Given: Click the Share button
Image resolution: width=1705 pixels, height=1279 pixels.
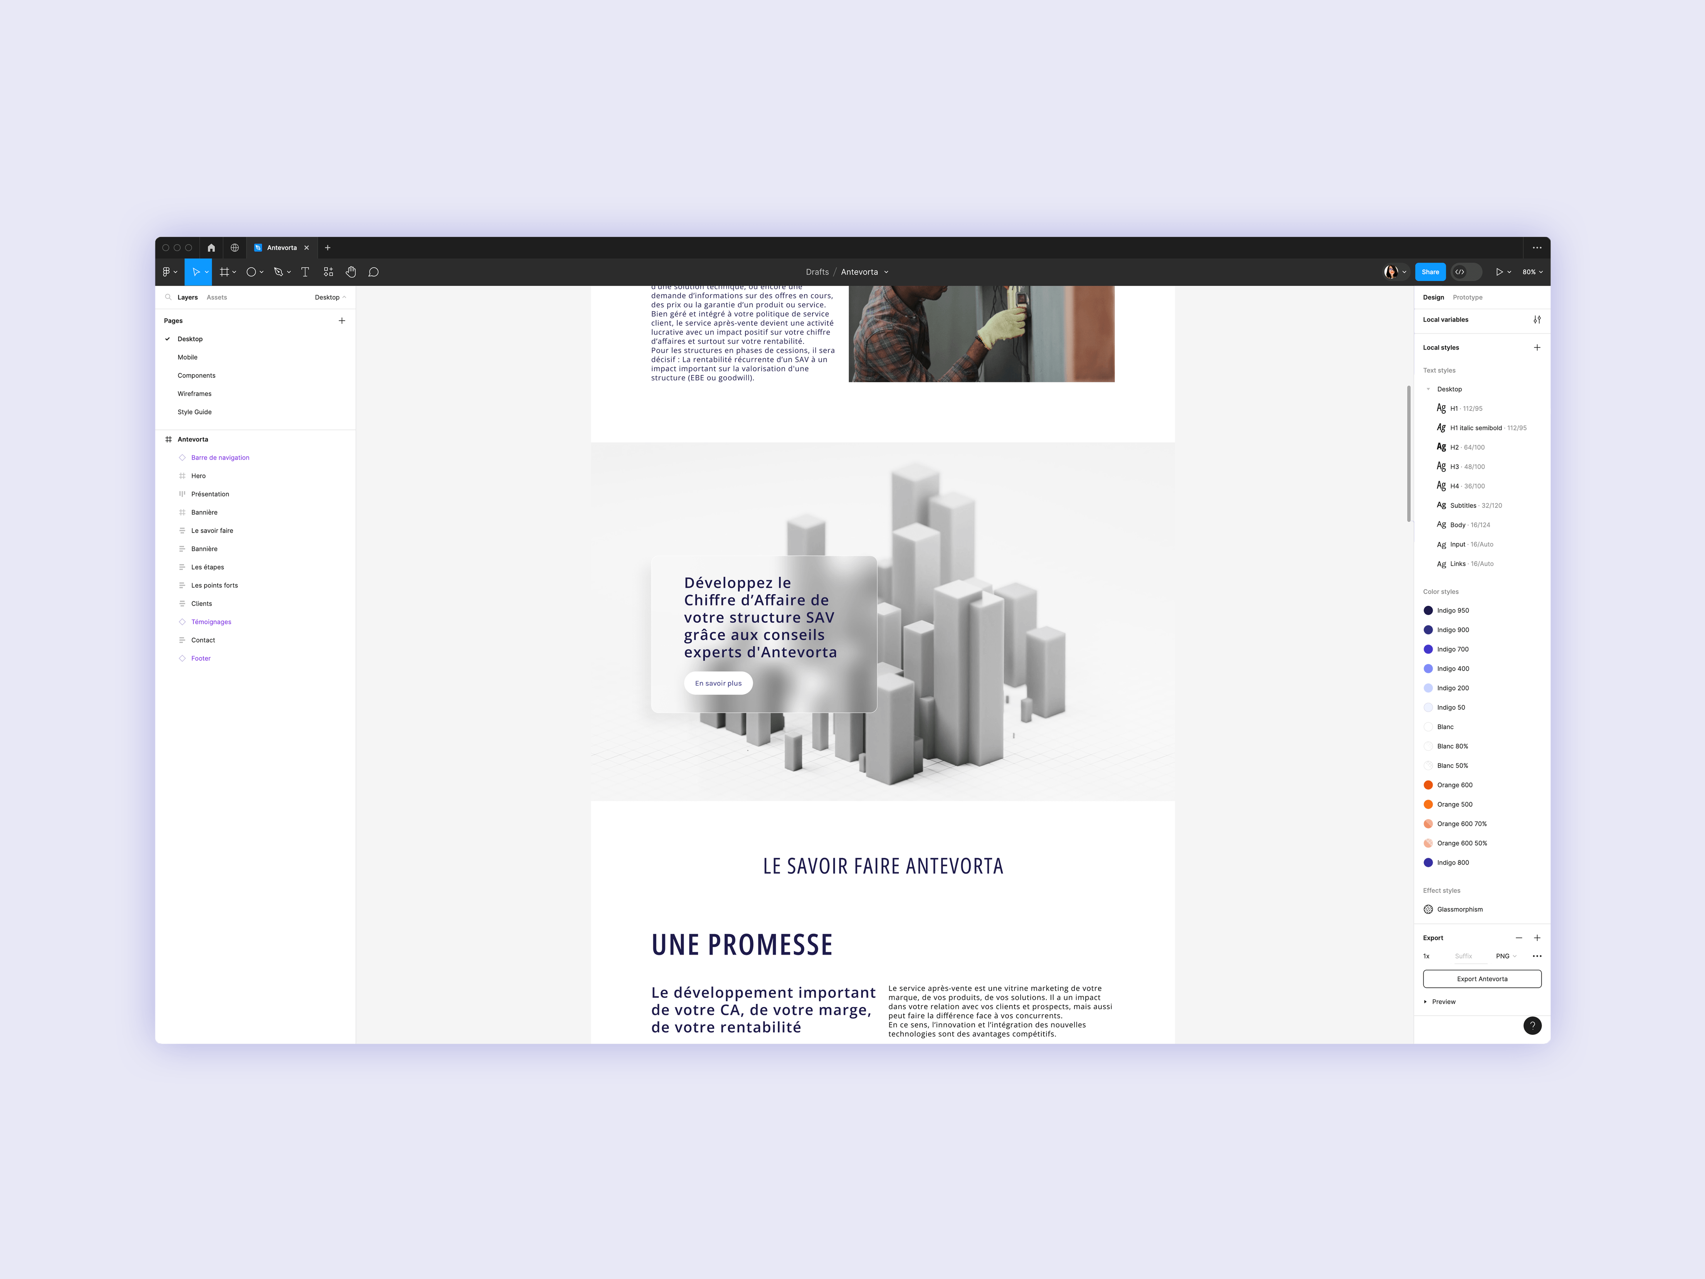Looking at the screenshot, I should (x=1431, y=272).
